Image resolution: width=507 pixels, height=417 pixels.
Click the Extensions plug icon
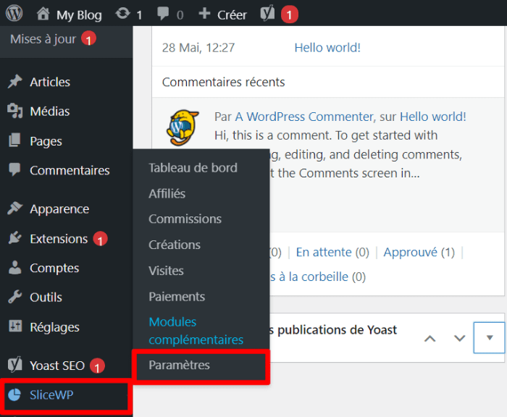coord(15,238)
